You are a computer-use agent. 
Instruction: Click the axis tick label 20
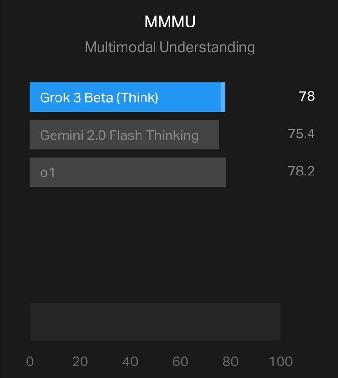pos(80,362)
